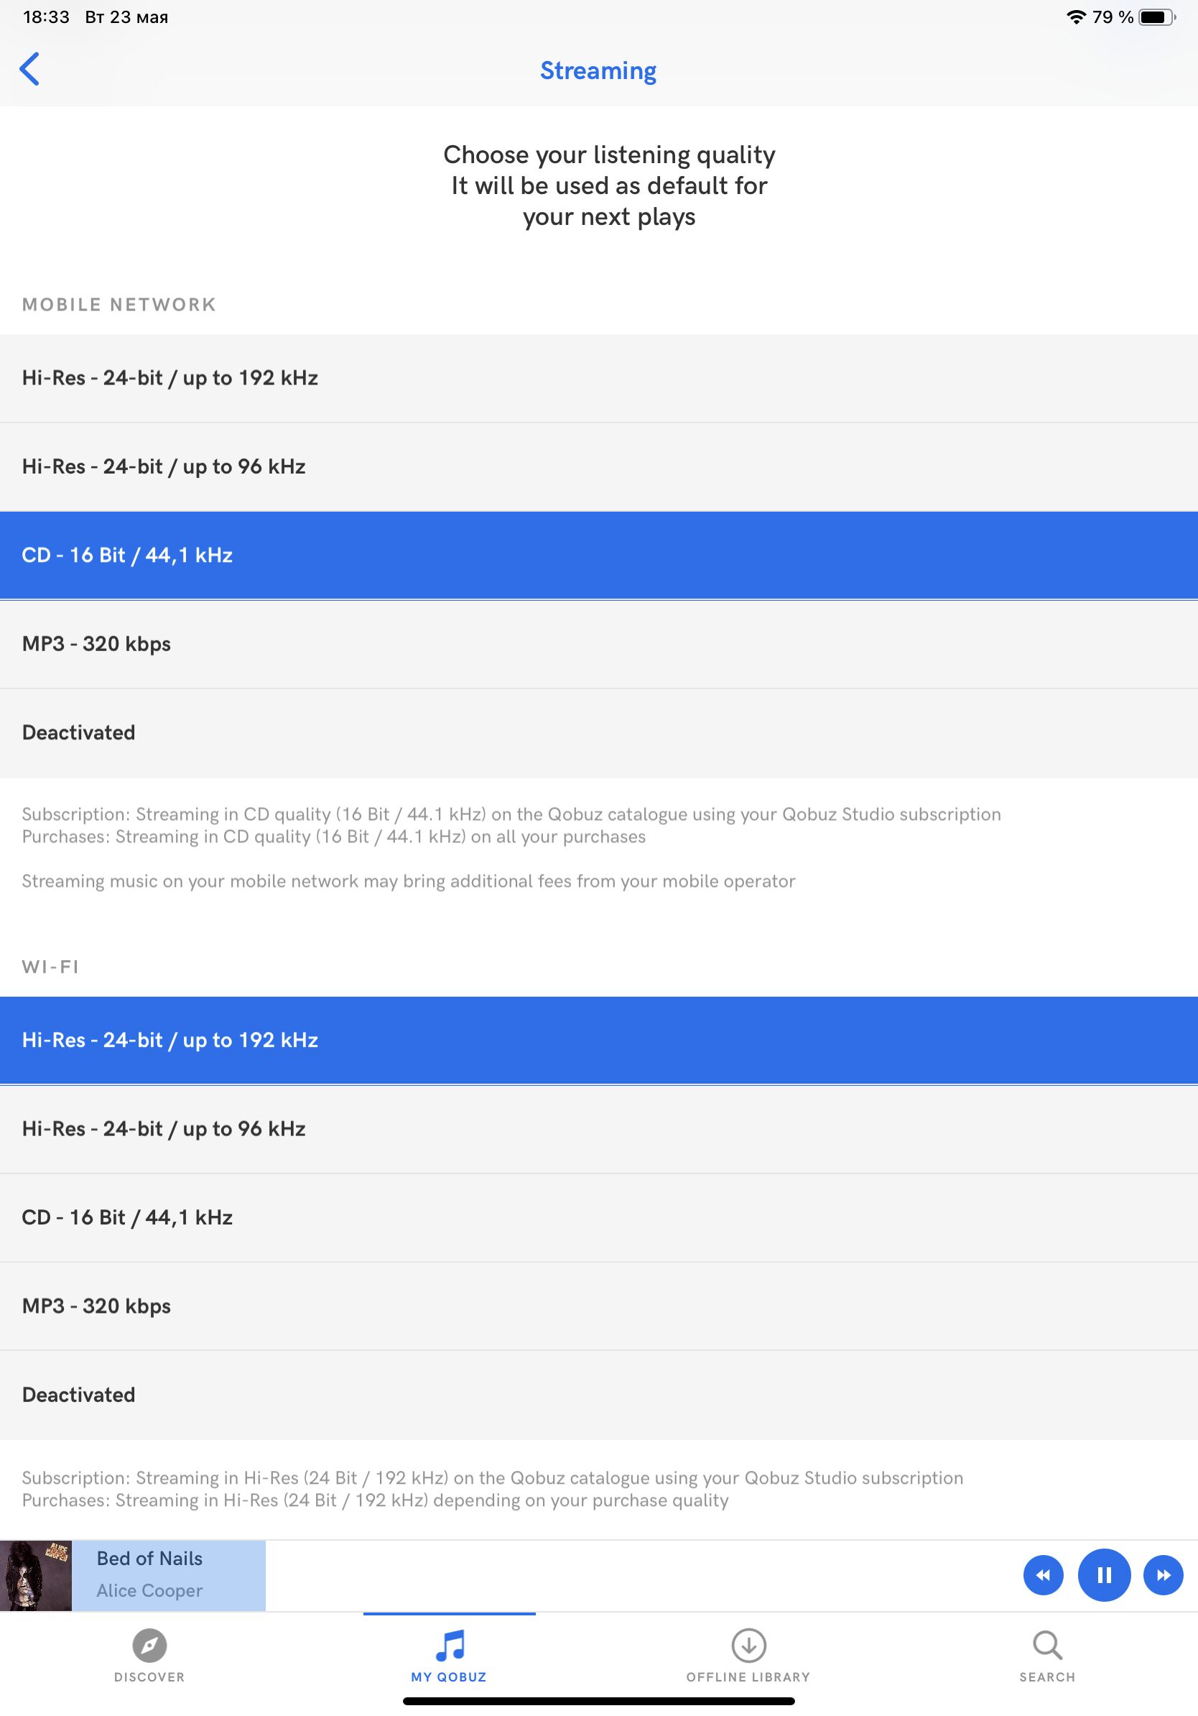This screenshot has width=1198, height=1716.
Task: Select mobile Hi-Res up to 192 kHz
Action: (599, 378)
